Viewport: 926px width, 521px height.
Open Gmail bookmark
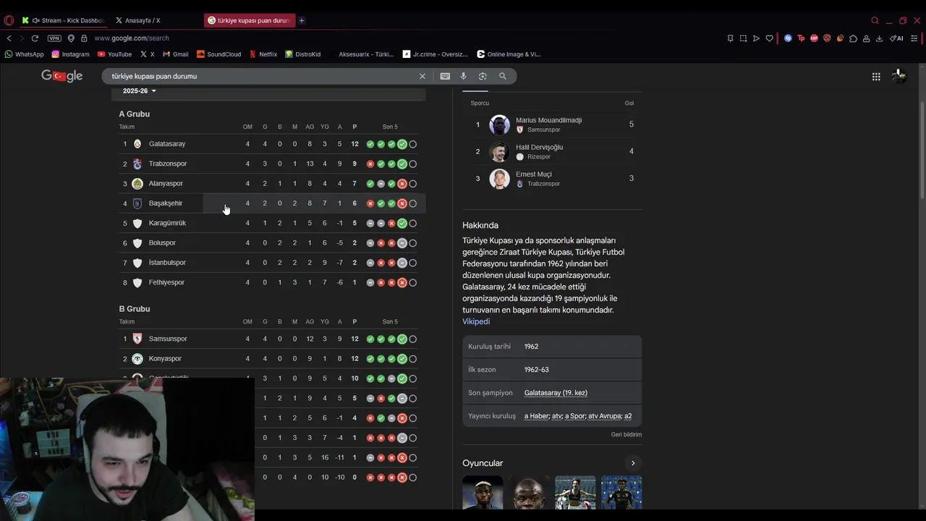pyautogui.click(x=175, y=54)
